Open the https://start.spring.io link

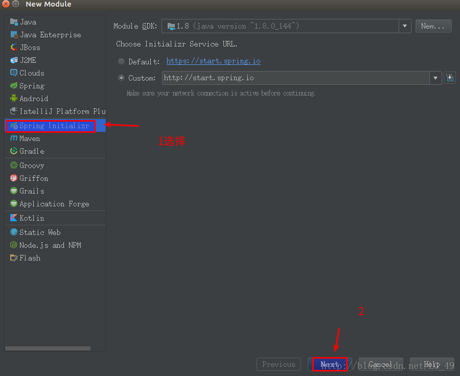(213, 61)
